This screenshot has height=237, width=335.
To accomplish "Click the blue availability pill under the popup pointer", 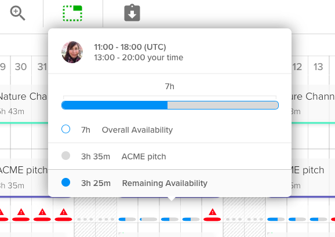I will [x=170, y=219].
